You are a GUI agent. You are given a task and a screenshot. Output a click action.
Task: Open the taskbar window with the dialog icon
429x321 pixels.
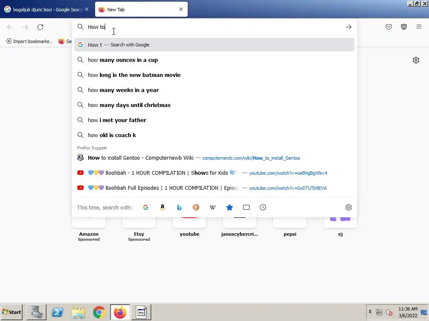coord(141,312)
